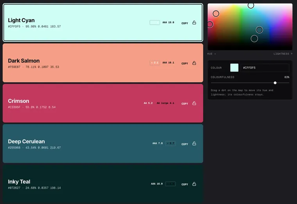Toggle the lock icon on Dark Salmon row
297x204 pixels.
pos(194,63)
